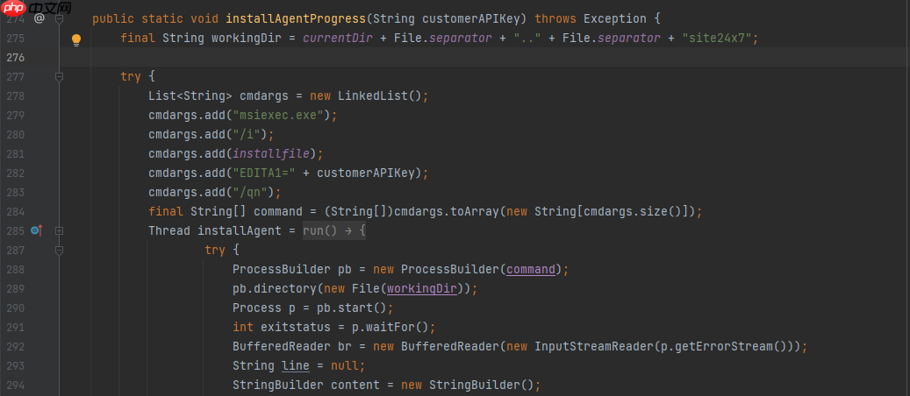910x396 pixels.
Task: Collapse the installAgentProgress method fold marker
Action: [x=59, y=18]
